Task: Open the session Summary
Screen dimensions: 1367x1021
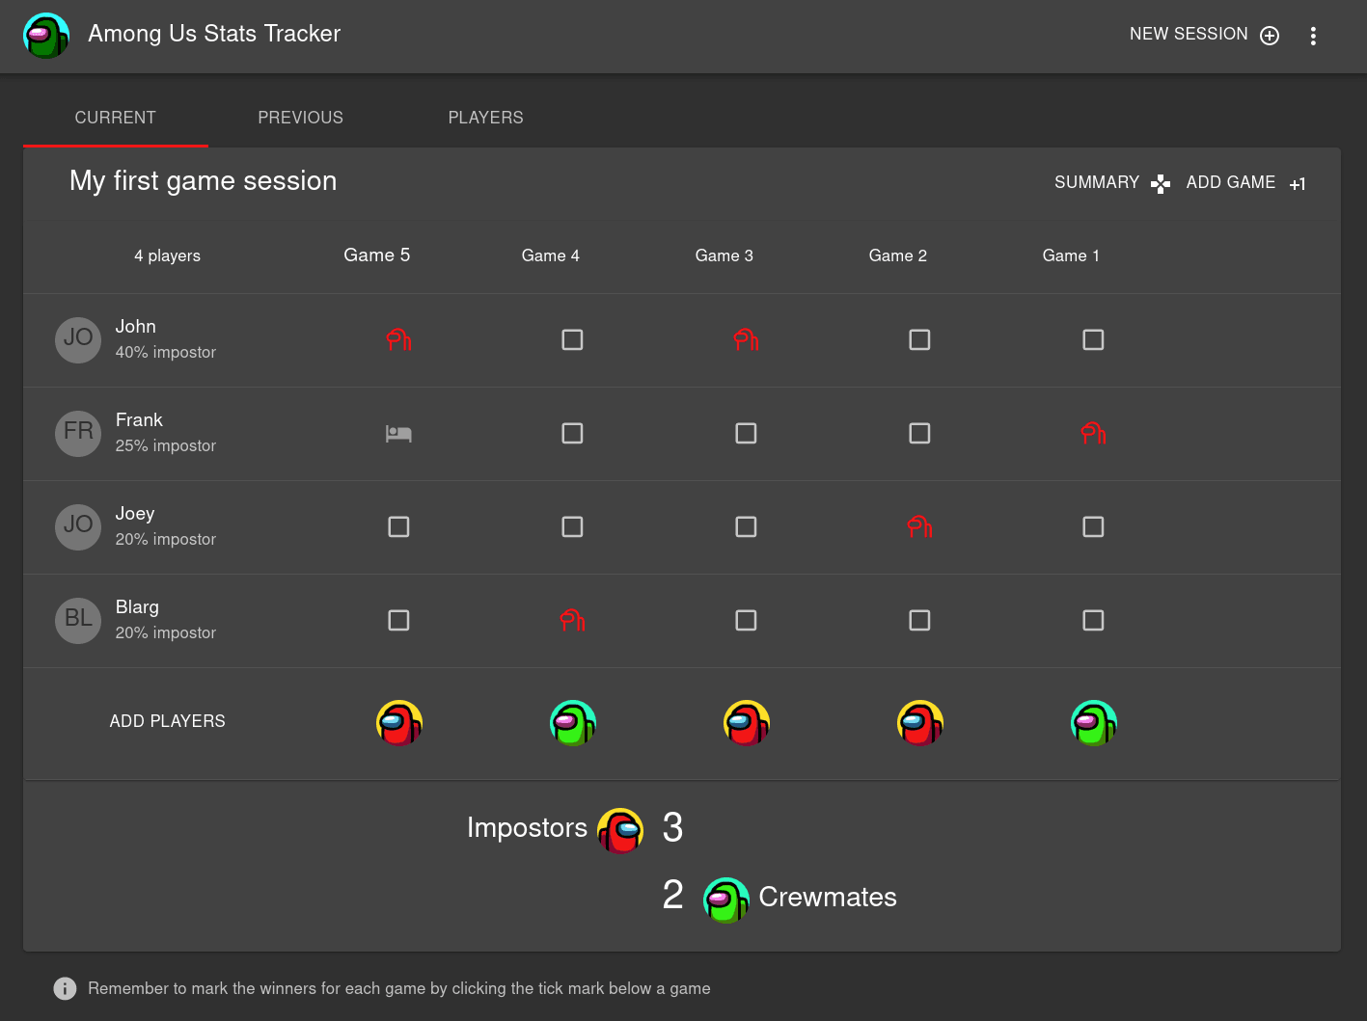Action: coord(1111,183)
